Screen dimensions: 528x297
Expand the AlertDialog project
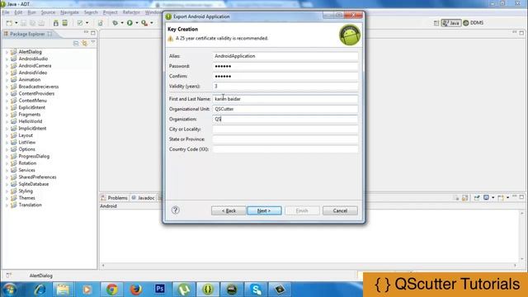(x=7, y=52)
